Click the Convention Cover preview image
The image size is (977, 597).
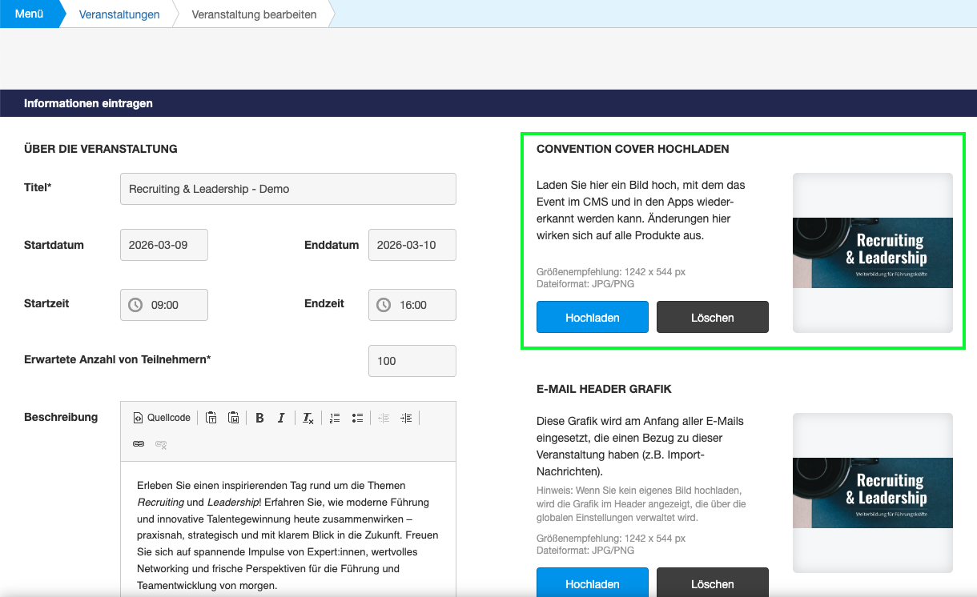pyautogui.click(x=873, y=253)
